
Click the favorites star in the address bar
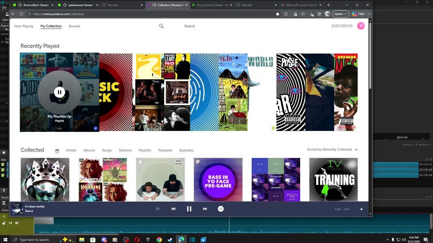277,14
